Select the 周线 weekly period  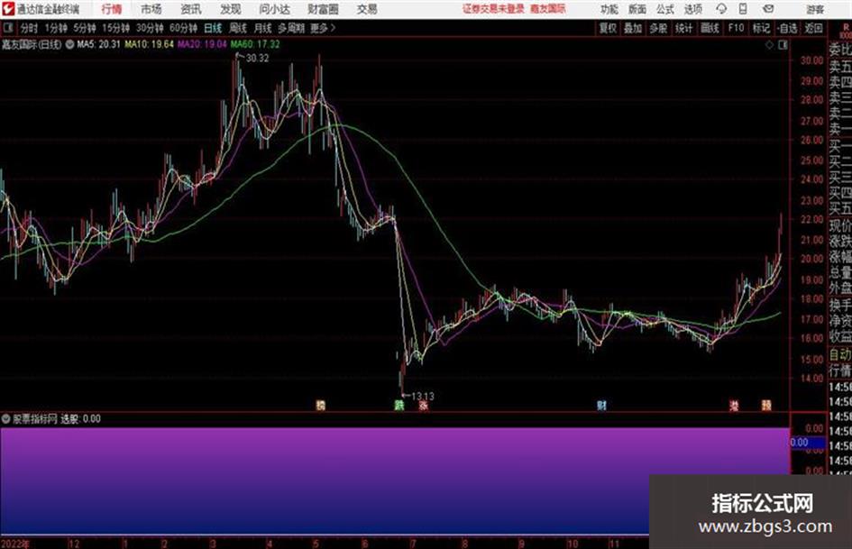(x=238, y=28)
